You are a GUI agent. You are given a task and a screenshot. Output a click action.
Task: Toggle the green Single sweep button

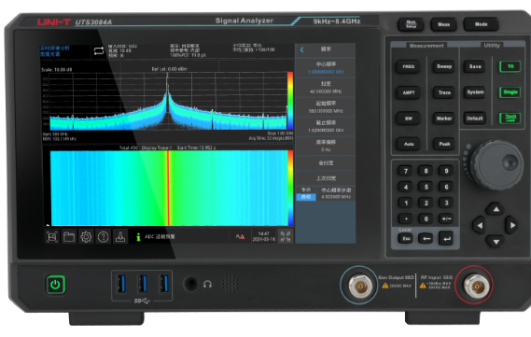click(510, 92)
